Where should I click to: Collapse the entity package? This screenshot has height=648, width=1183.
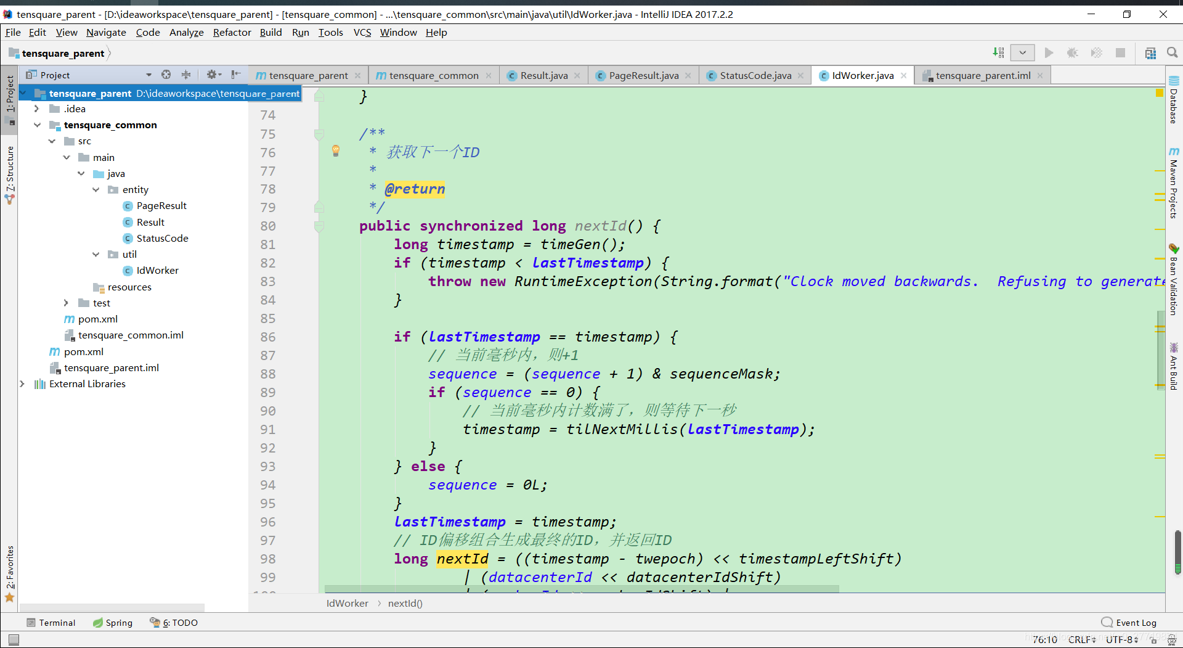click(96, 189)
